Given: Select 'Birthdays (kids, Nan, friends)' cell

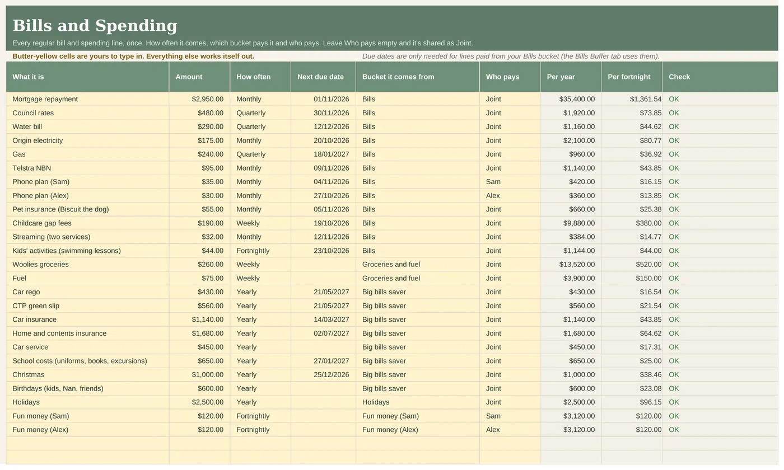Looking at the screenshot, I should pos(87,388).
